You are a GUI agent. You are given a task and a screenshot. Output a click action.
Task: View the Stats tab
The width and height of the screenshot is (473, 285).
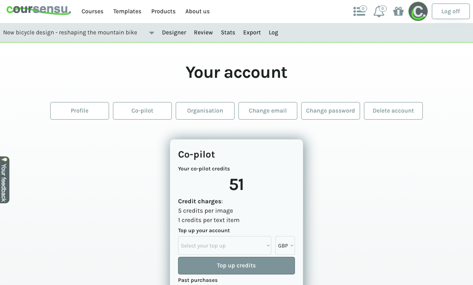[228, 32]
